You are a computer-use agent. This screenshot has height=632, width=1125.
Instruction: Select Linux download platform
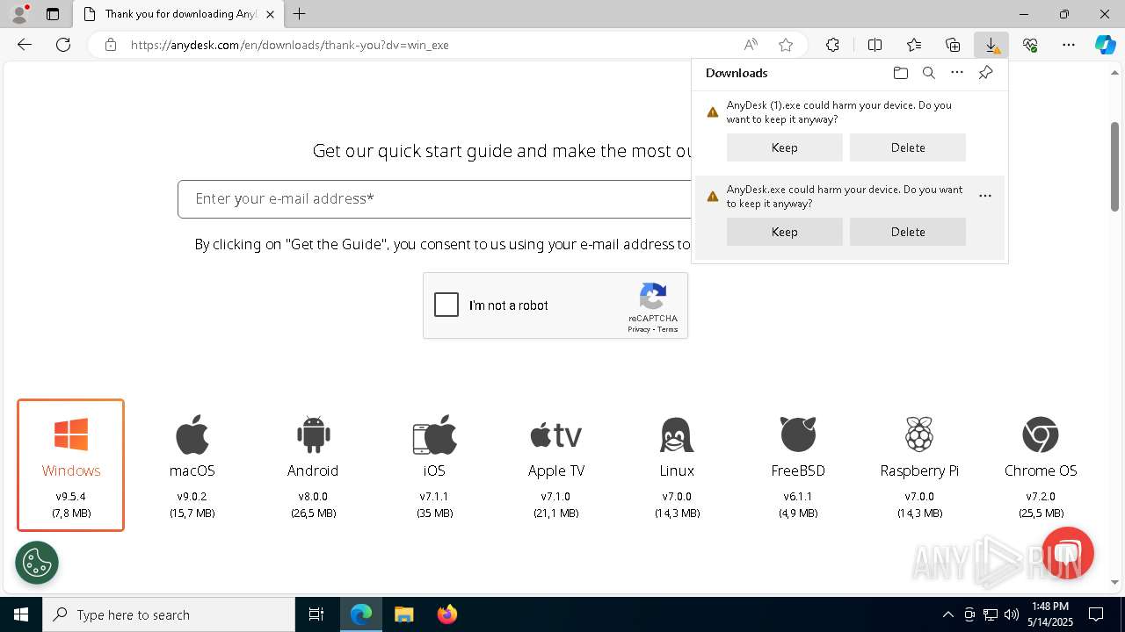[x=677, y=465]
